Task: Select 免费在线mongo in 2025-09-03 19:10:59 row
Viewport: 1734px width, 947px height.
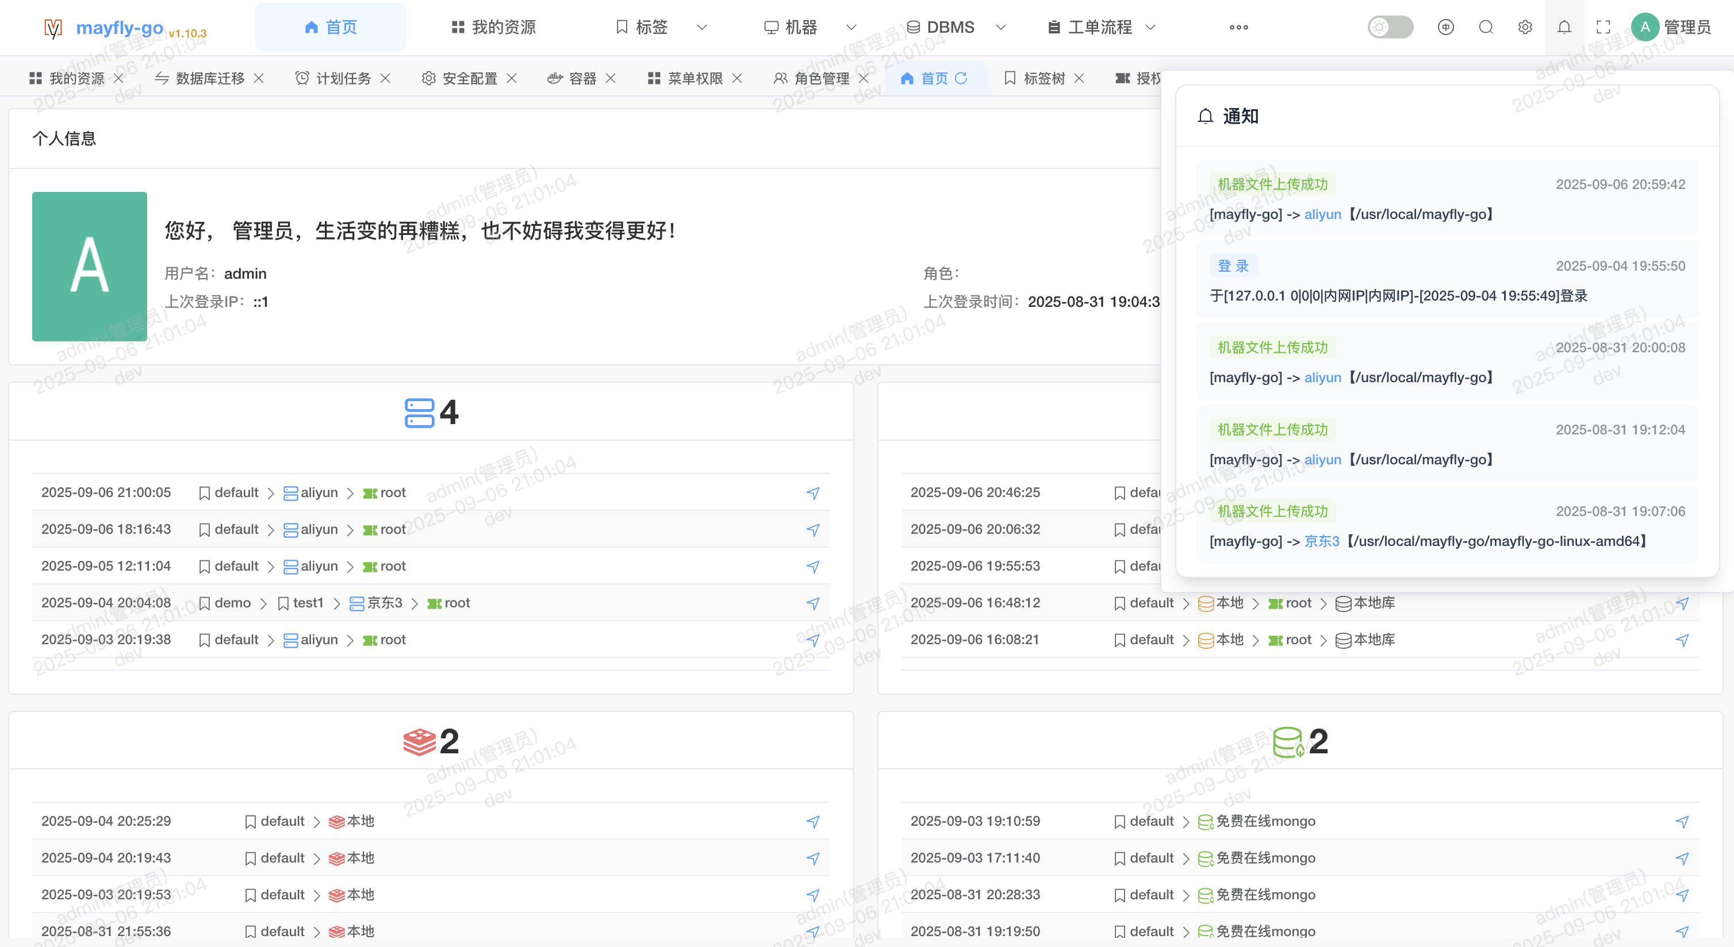Action: coord(1257,821)
